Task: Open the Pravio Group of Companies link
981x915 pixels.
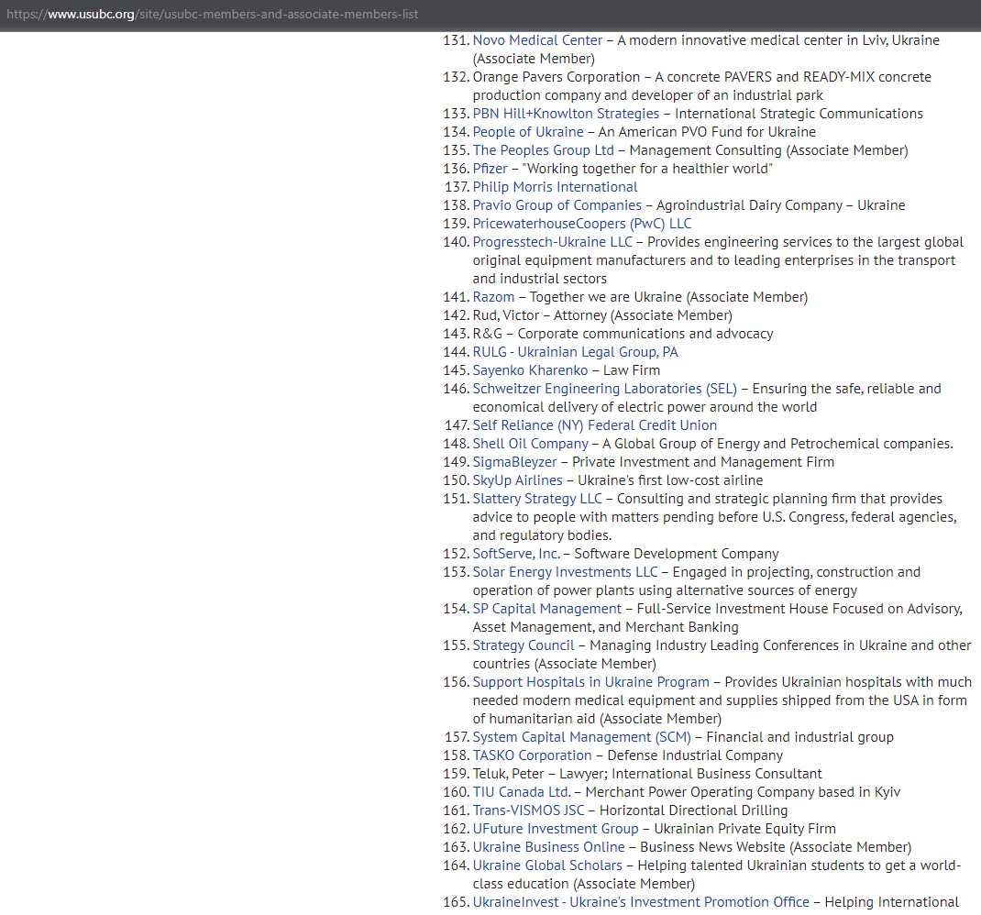Action: pos(557,205)
